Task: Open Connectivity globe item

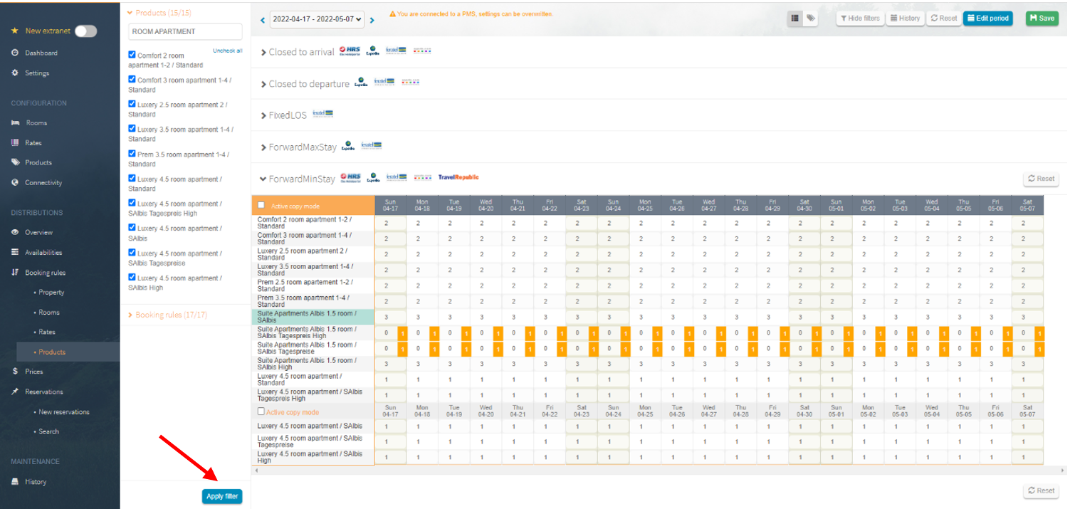Action: point(43,182)
